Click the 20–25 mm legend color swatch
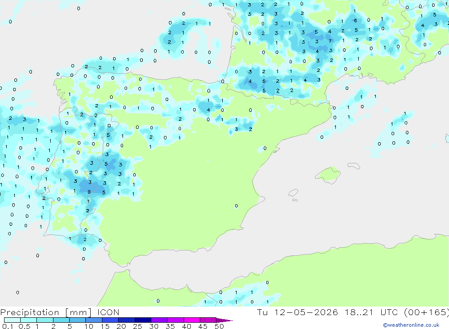Image resolution: width=449 pixels, height=329 pixels. tap(127, 320)
